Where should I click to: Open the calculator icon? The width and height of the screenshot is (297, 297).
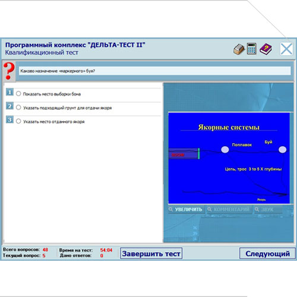[252, 49]
